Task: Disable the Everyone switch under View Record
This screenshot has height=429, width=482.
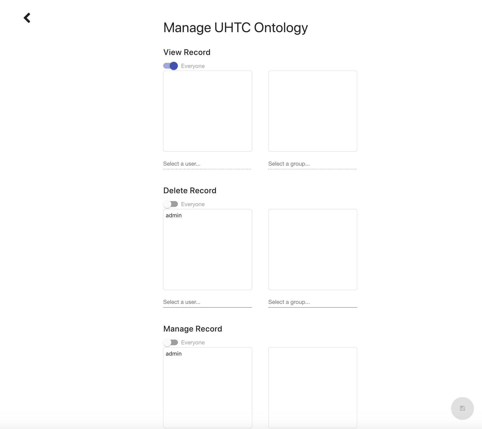Action: point(171,66)
